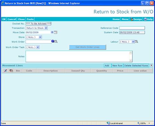Click the Line value column header
Image resolution: width=155 pixels, height=126 pixels.
(x=140, y=71)
